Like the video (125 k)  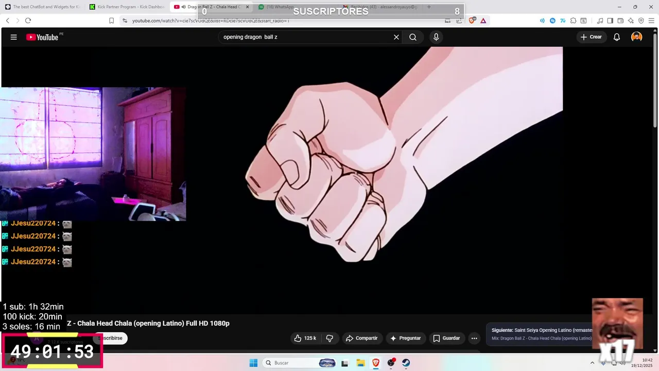(x=305, y=338)
